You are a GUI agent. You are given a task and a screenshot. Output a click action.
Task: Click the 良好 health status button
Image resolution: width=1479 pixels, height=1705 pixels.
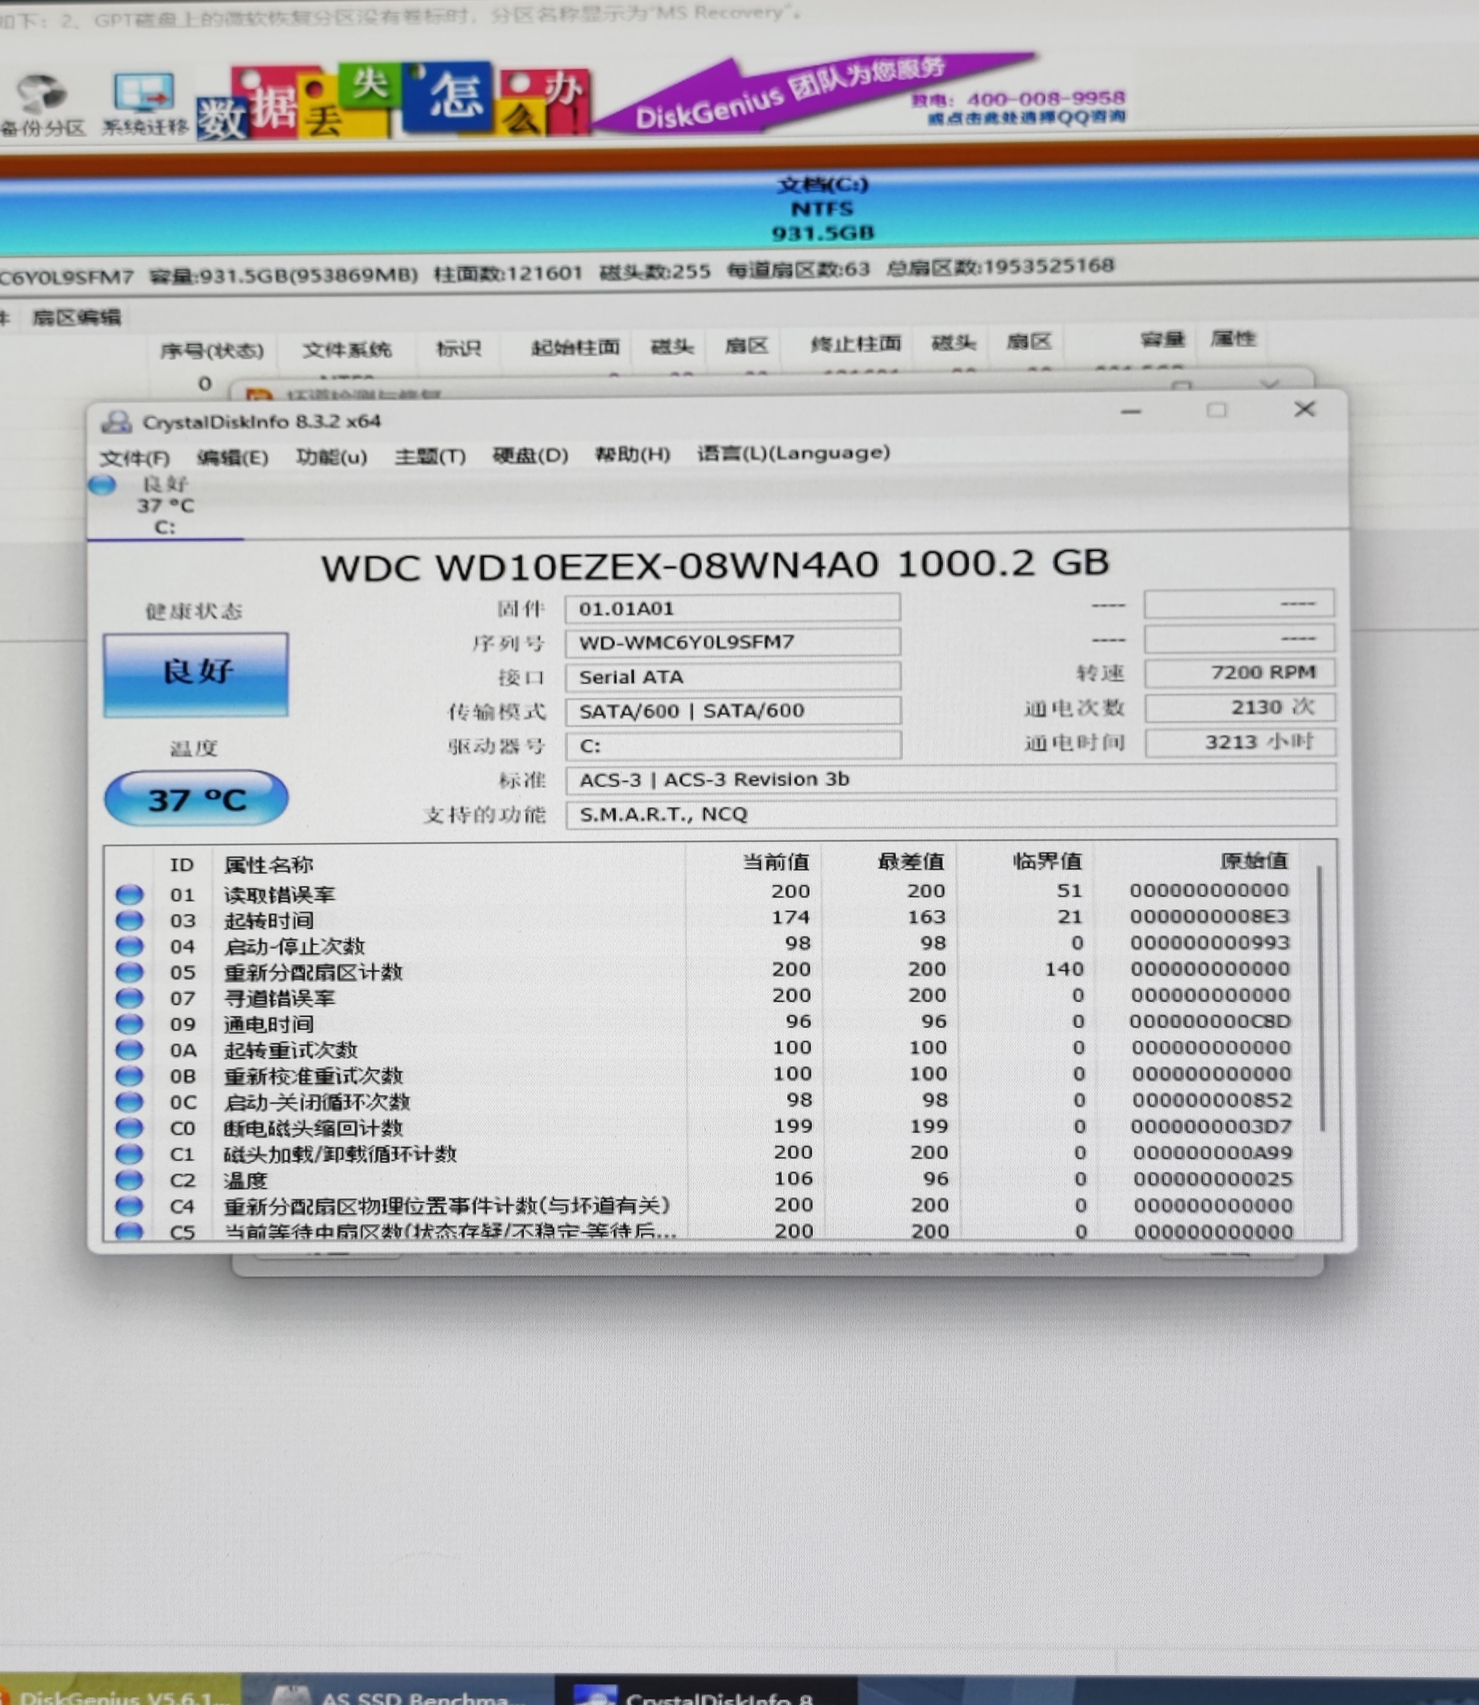tap(195, 674)
